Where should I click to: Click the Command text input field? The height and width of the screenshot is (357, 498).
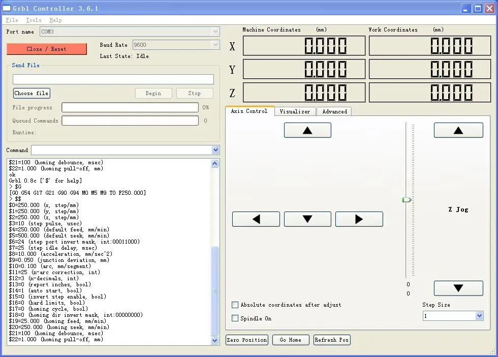pos(121,150)
